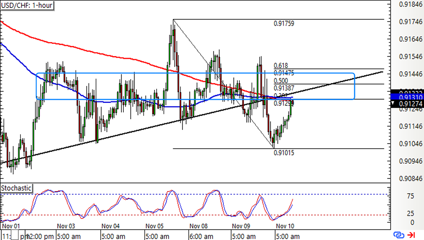Click the blue chain-link sync icon
Screen dimensions: 424x240
[x=400, y=235]
